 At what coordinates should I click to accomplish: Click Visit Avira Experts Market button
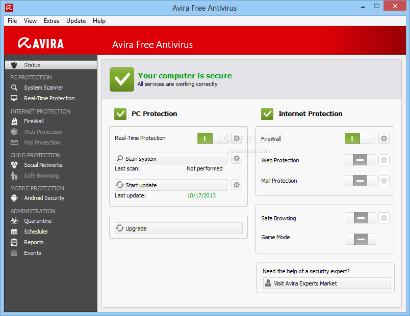[x=327, y=283]
